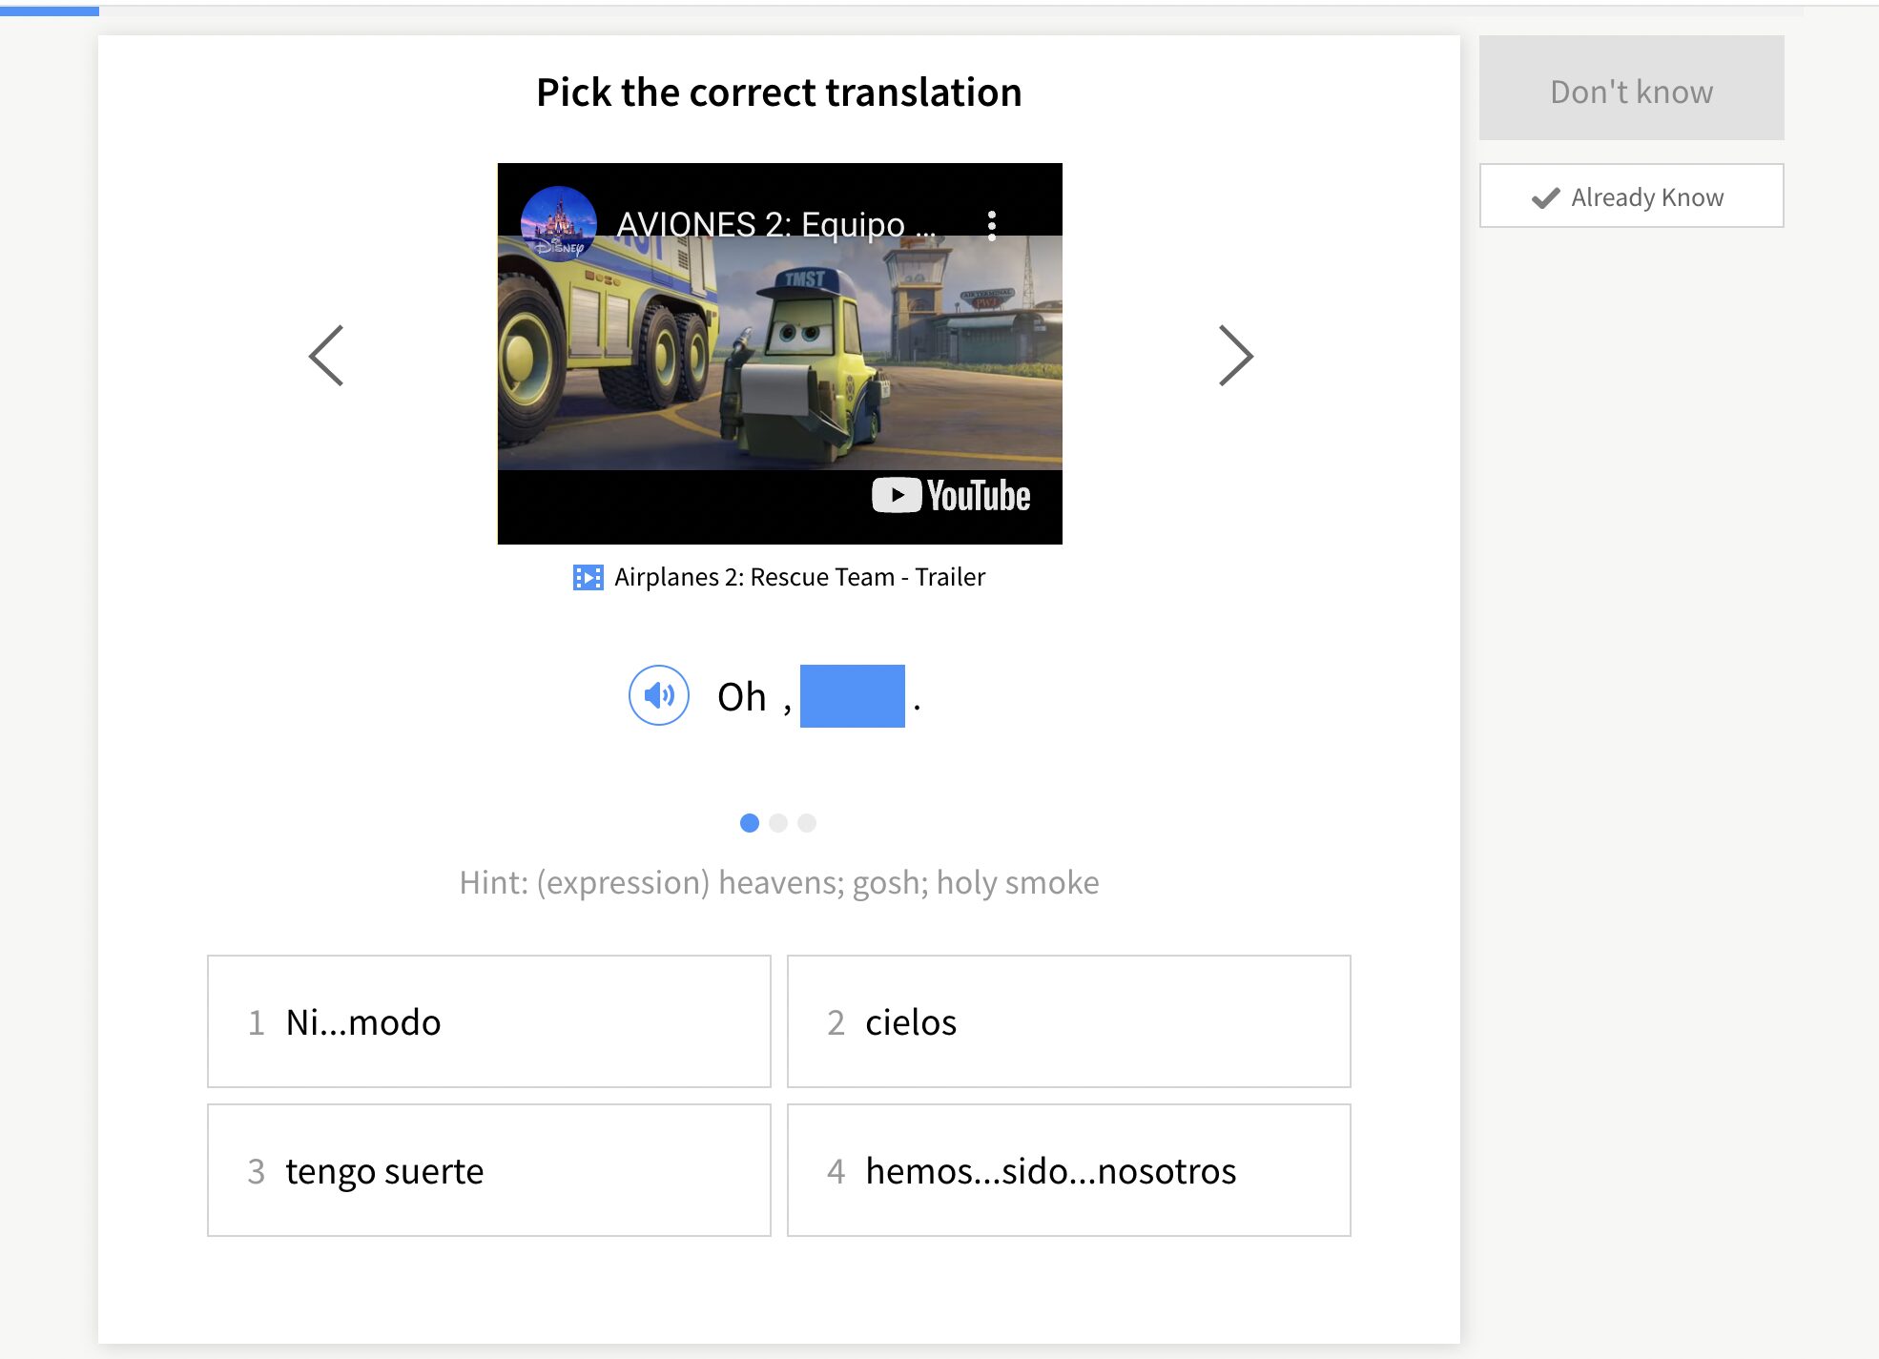1879x1359 pixels.
Task: Select answer option 2 cielos
Action: click(1069, 1020)
